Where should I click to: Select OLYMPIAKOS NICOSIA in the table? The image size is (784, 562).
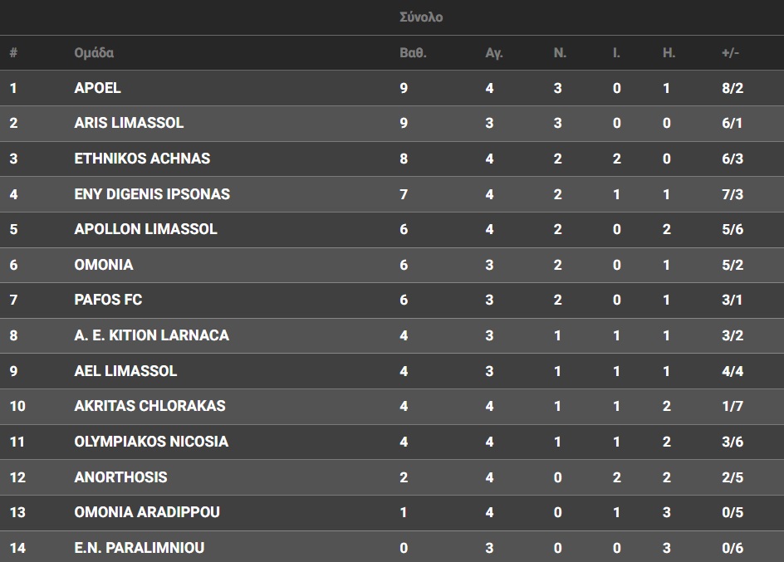coord(151,442)
